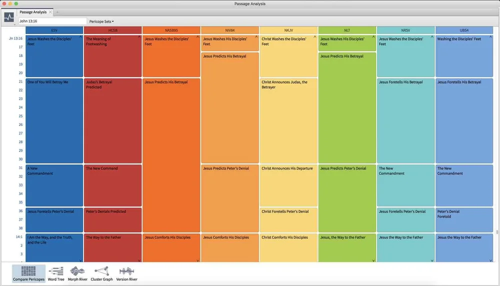This screenshot has height=286, width=500.
Task: Click HCSB 'Peter's Denials Predicted' pericope
Action: 113,219
